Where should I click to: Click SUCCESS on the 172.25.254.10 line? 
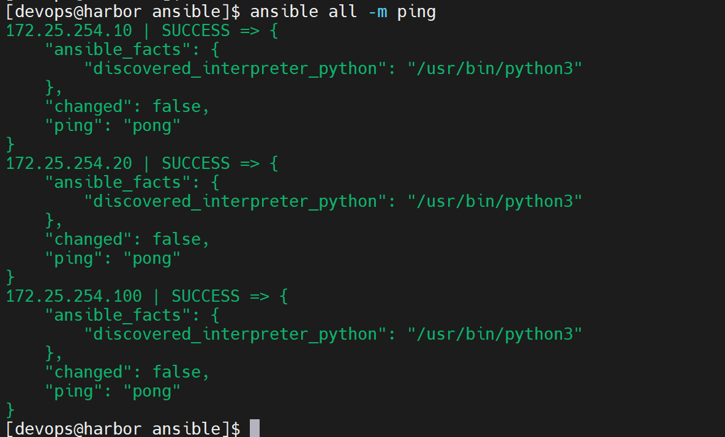pyautogui.click(x=195, y=31)
